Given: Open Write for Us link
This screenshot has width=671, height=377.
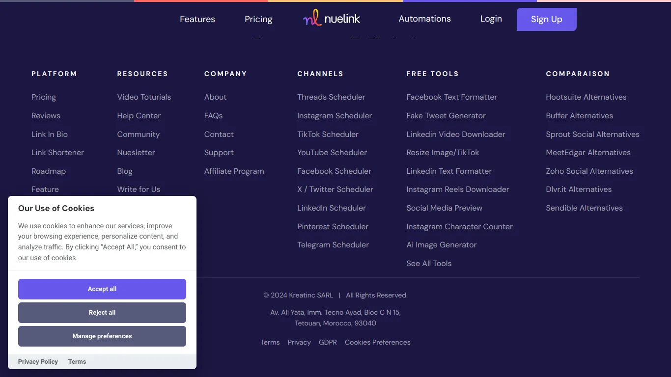Looking at the screenshot, I should pos(139,189).
